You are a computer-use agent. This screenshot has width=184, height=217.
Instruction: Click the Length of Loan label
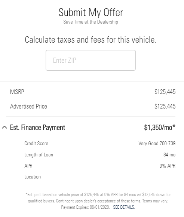[x=39, y=155]
